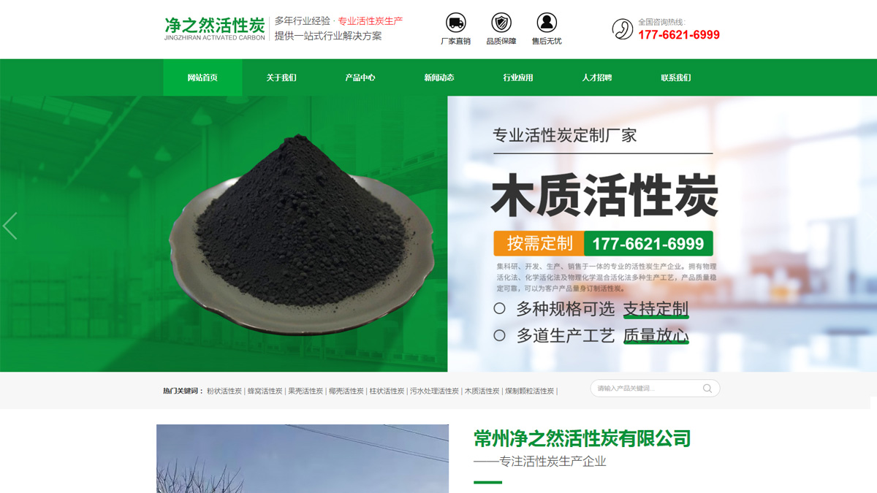
Task: Click the 品质保障 shield icon
Action: [x=501, y=22]
